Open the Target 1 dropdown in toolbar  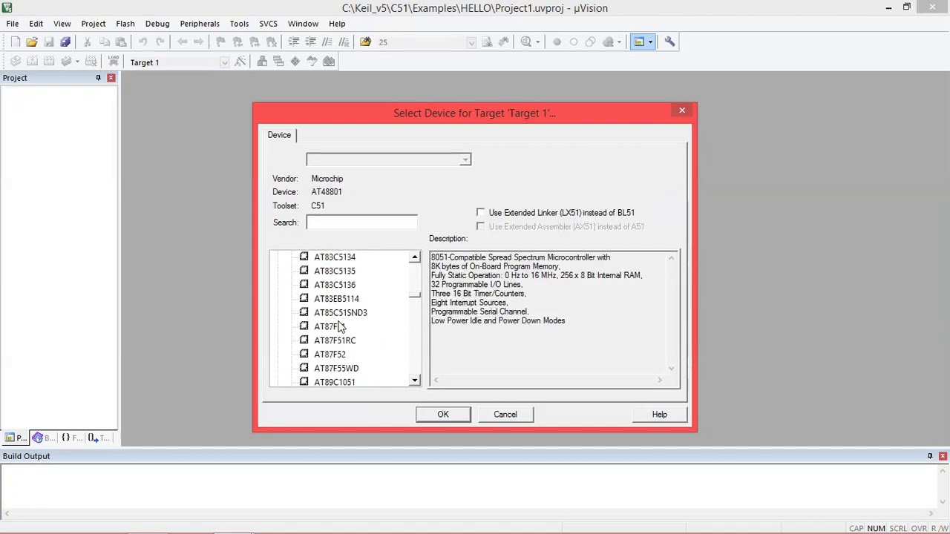224,62
